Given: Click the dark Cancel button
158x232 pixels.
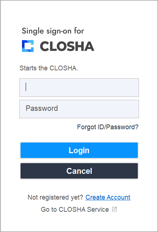Looking at the screenshot, I should pos(79,171).
